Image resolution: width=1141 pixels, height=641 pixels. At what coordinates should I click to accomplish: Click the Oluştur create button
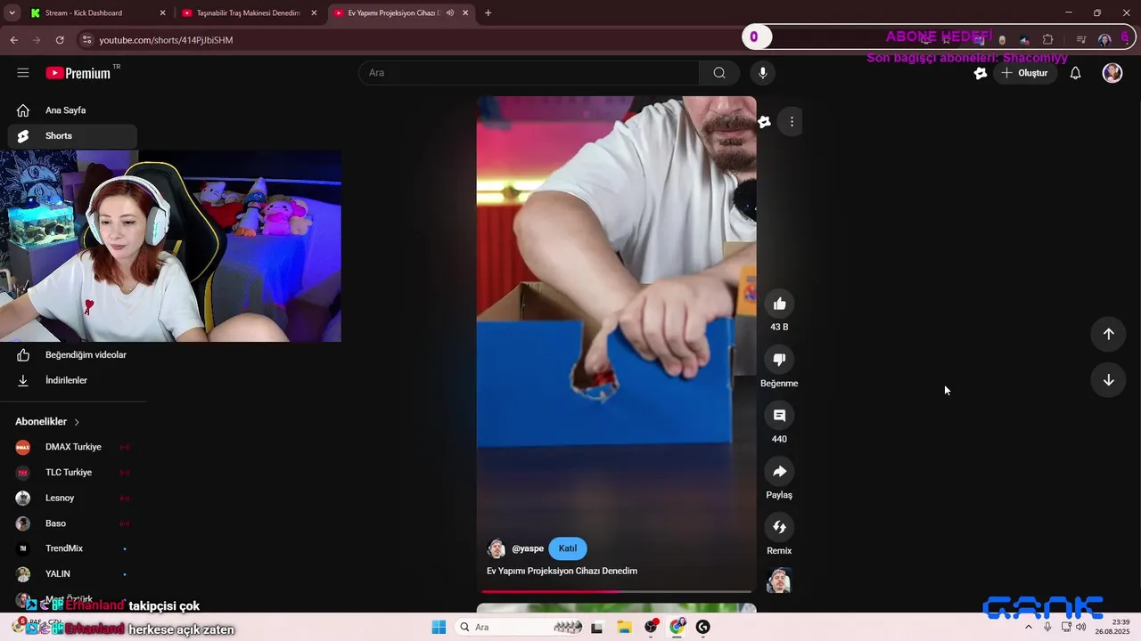pos(1024,73)
